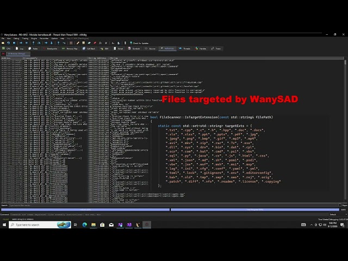Image resolution: width=348 pixels, height=261 pixels.
Task: Switch to the Threads tab
Action: coord(185,48)
